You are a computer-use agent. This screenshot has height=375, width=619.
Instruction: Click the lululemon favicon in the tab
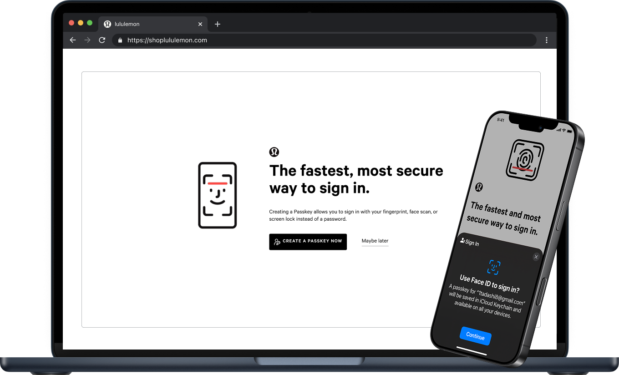(107, 24)
